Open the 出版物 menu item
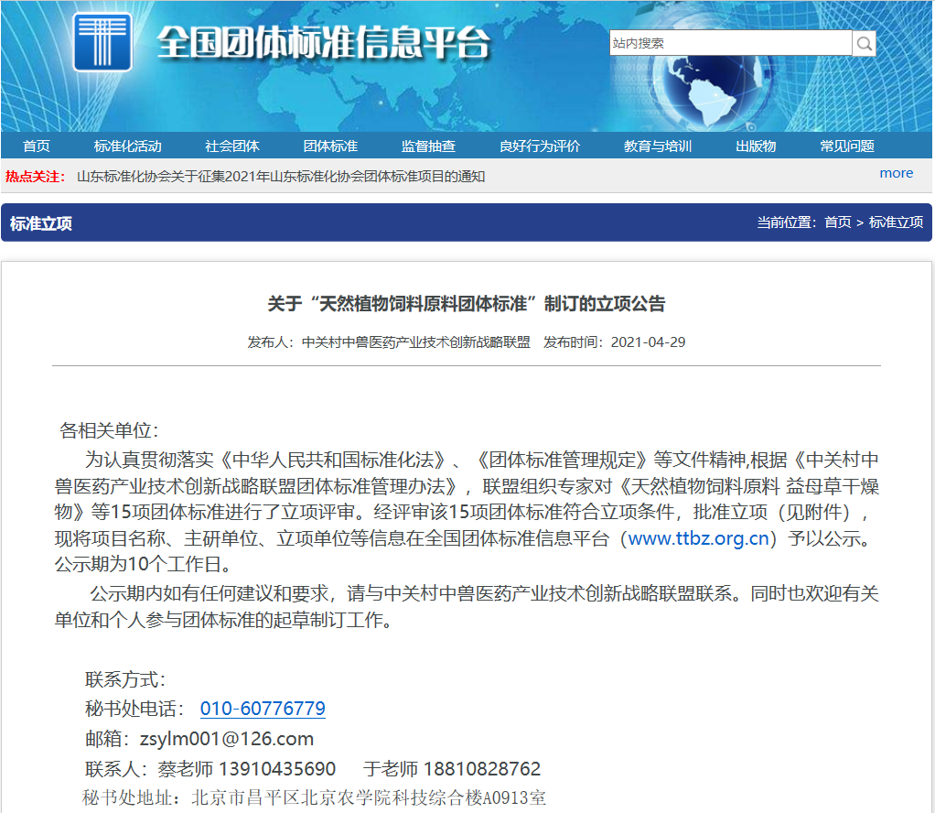935x813 pixels. (x=756, y=146)
